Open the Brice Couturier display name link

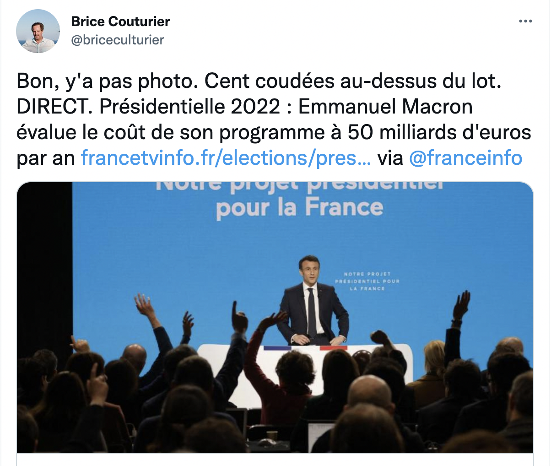[x=120, y=21]
